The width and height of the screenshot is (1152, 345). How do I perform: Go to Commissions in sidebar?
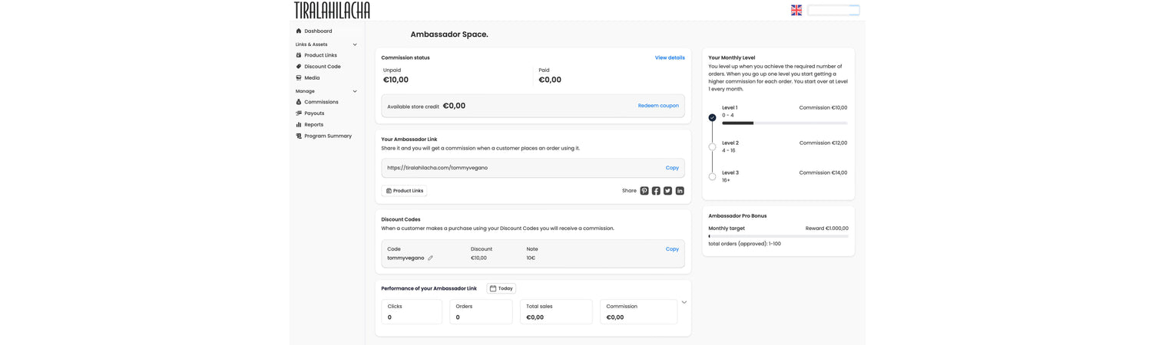point(321,102)
